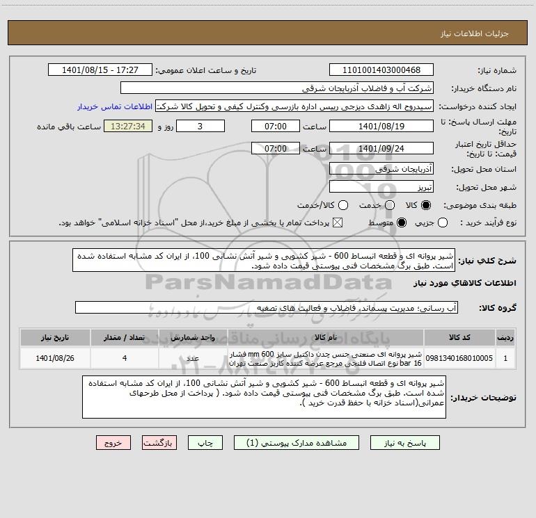536x518 pixels.
Task: Select the 'کالا' radio button
Action: pyautogui.click(x=426, y=205)
